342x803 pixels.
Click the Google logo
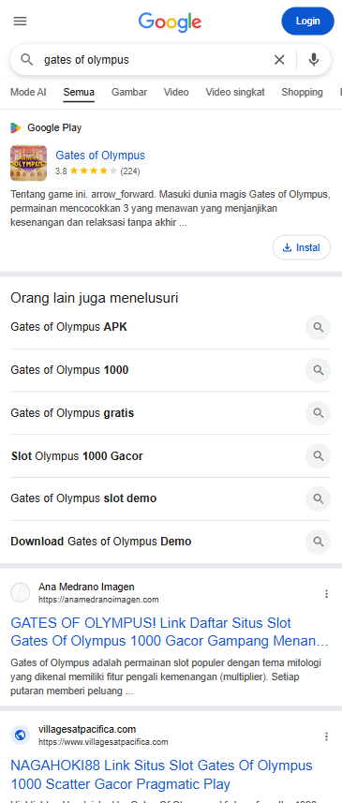(x=170, y=22)
